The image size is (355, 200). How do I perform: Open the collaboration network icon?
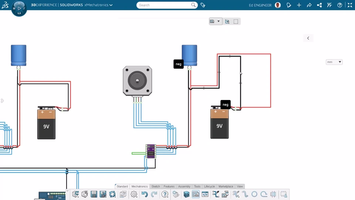point(319,5)
